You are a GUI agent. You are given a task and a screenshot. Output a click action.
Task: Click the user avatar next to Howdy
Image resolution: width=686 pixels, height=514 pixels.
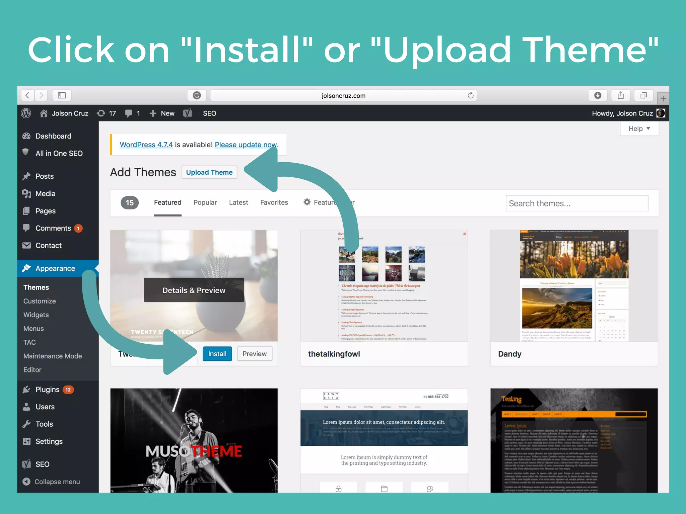[661, 113]
